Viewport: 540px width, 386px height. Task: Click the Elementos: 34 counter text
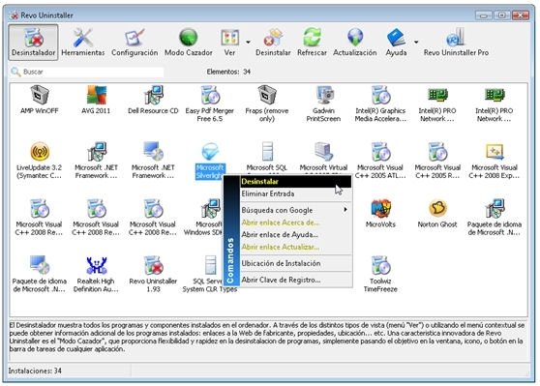(228, 72)
